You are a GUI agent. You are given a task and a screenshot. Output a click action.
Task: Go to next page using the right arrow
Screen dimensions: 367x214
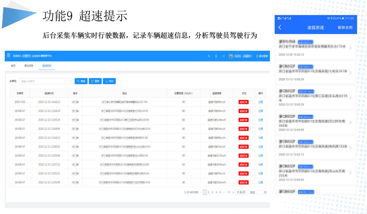coord(233,193)
